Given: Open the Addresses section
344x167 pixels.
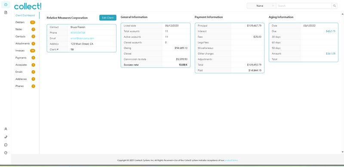Looking at the screenshot, I should click(21, 79).
